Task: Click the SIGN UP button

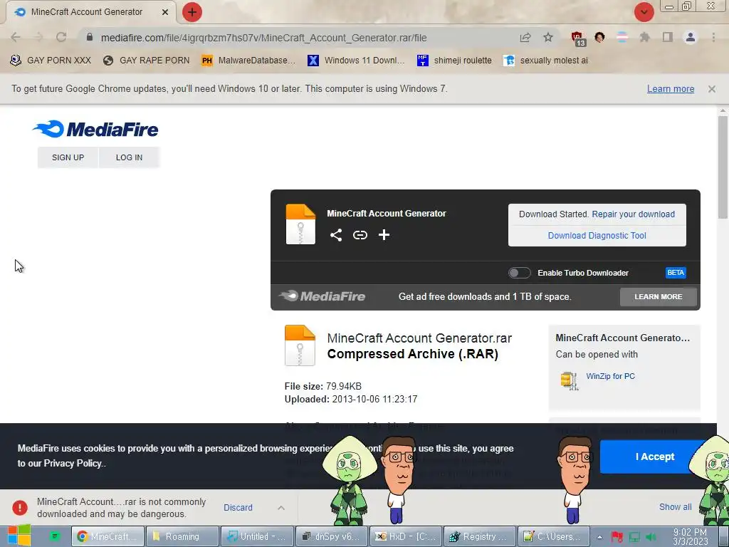Action: pos(68,157)
